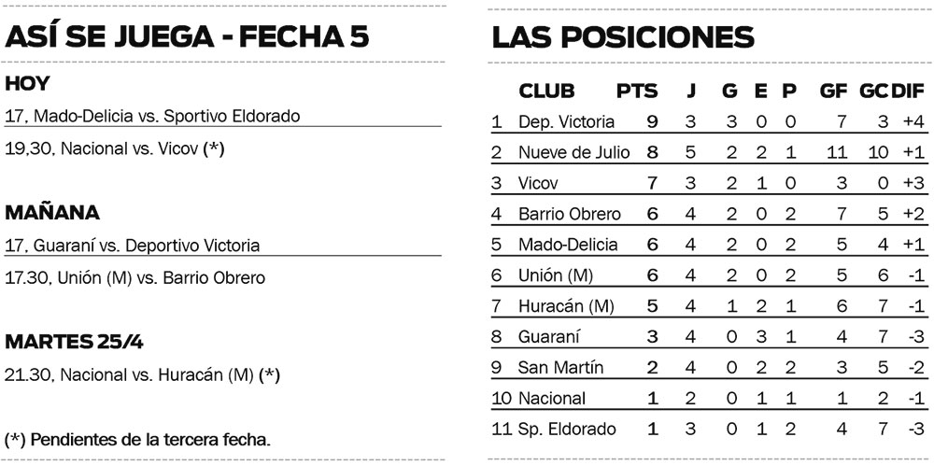The height and width of the screenshot is (465, 934).
Task: Click San Martín in the positions table
Action: click(560, 367)
